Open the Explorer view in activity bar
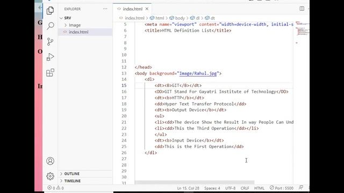Screen dimensions: 344x193 50,10
